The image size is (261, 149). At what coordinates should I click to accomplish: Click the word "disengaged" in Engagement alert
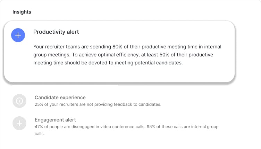click(x=81, y=126)
